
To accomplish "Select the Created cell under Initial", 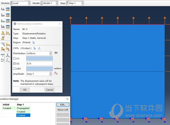I will (x=9, y=108).
